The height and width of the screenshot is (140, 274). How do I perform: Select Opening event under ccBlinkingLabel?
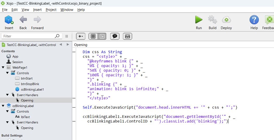(x=27, y=128)
